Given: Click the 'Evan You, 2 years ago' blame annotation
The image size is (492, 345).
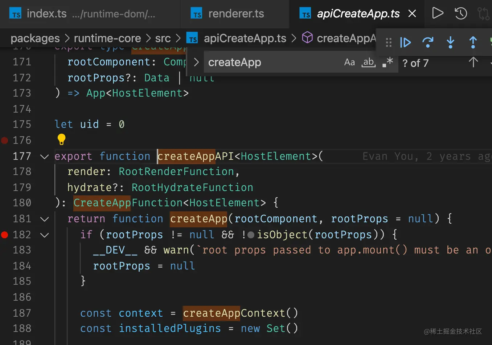Looking at the screenshot, I should pos(427,157).
